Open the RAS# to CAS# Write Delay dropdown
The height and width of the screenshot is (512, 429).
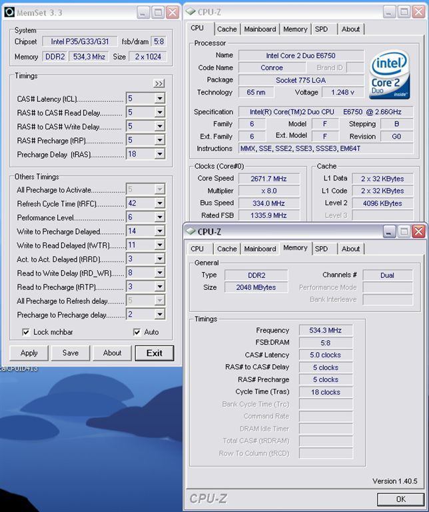(x=159, y=126)
